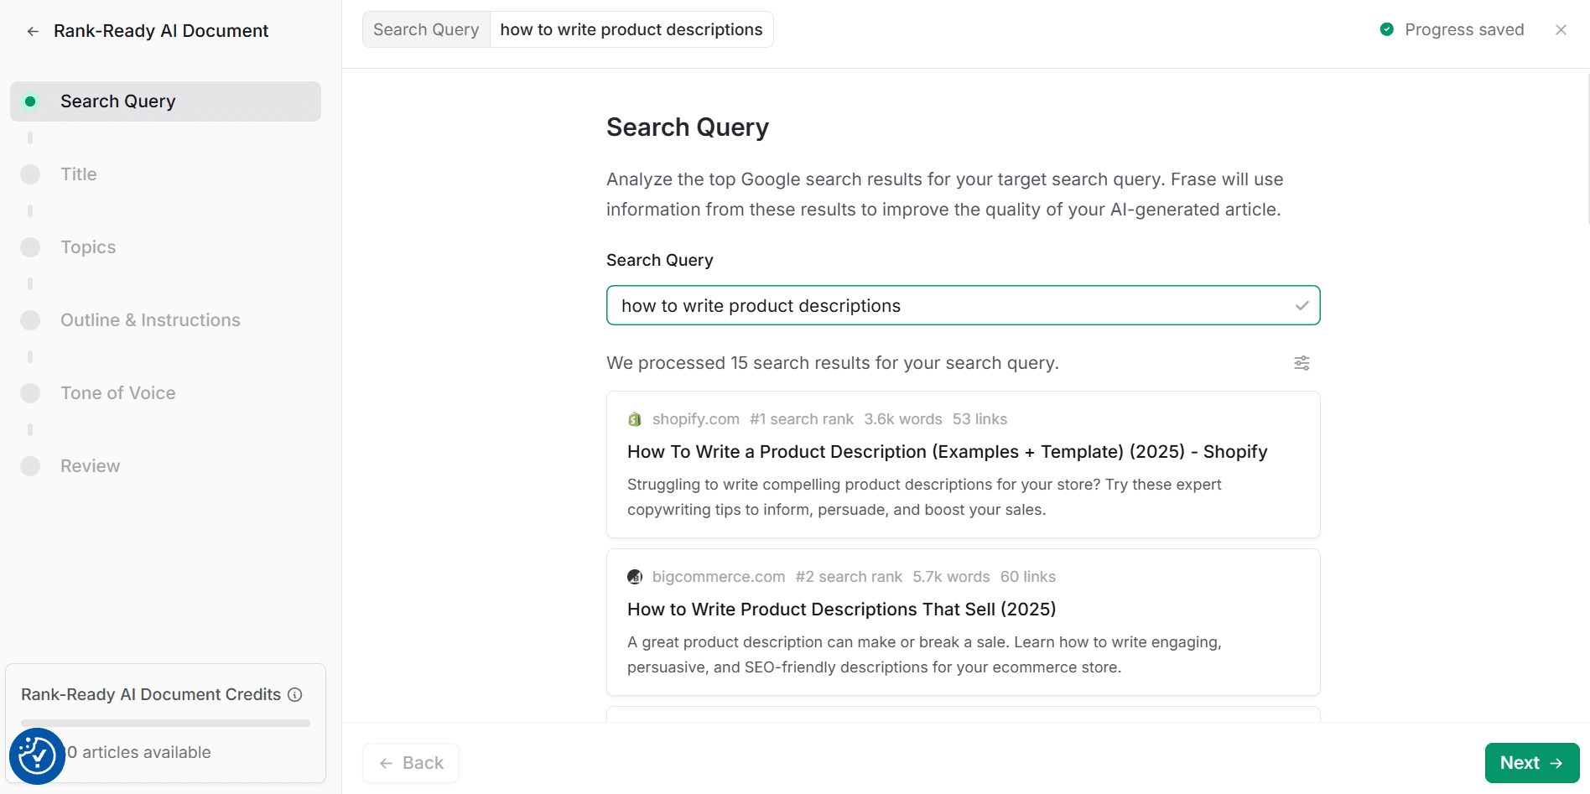Viewport: 1590px width, 794px height.
Task: Open search result filter settings icon
Action: coord(1302,363)
